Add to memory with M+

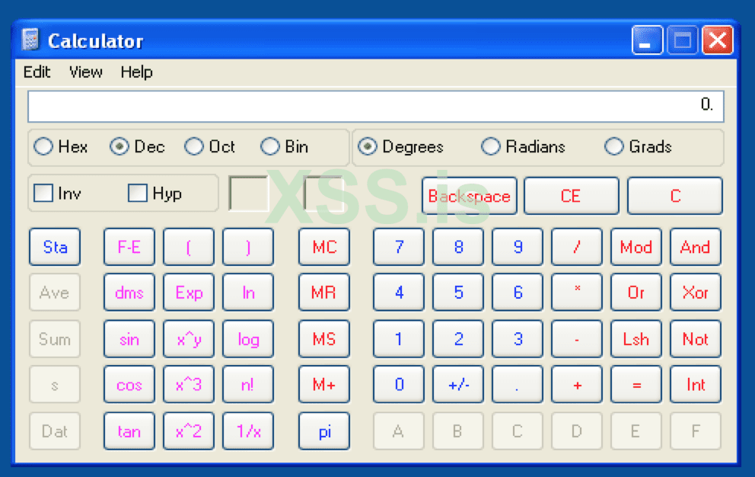click(324, 384)
